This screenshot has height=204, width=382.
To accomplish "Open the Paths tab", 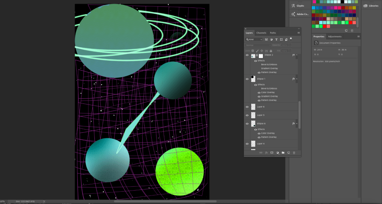I will tap(273, 33).
